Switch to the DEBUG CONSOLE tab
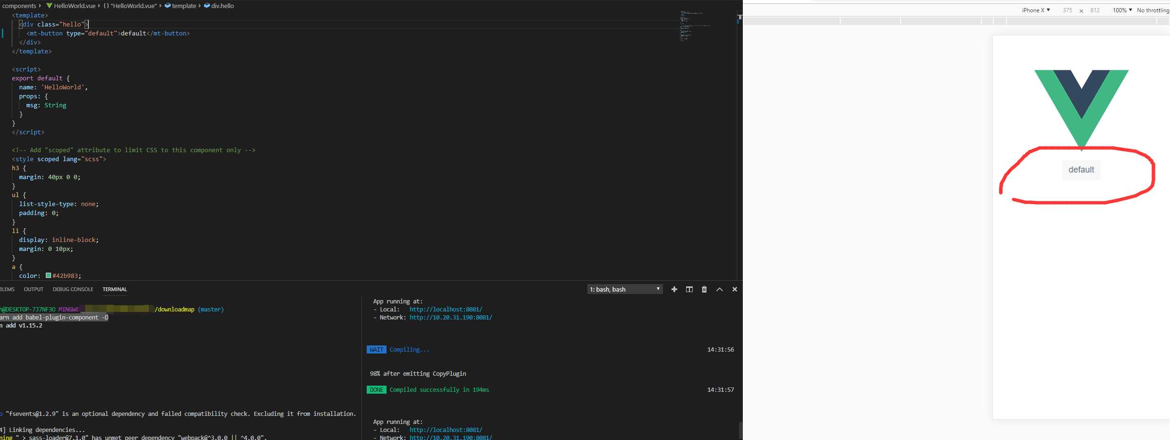1170x440 pixels. 73,289
